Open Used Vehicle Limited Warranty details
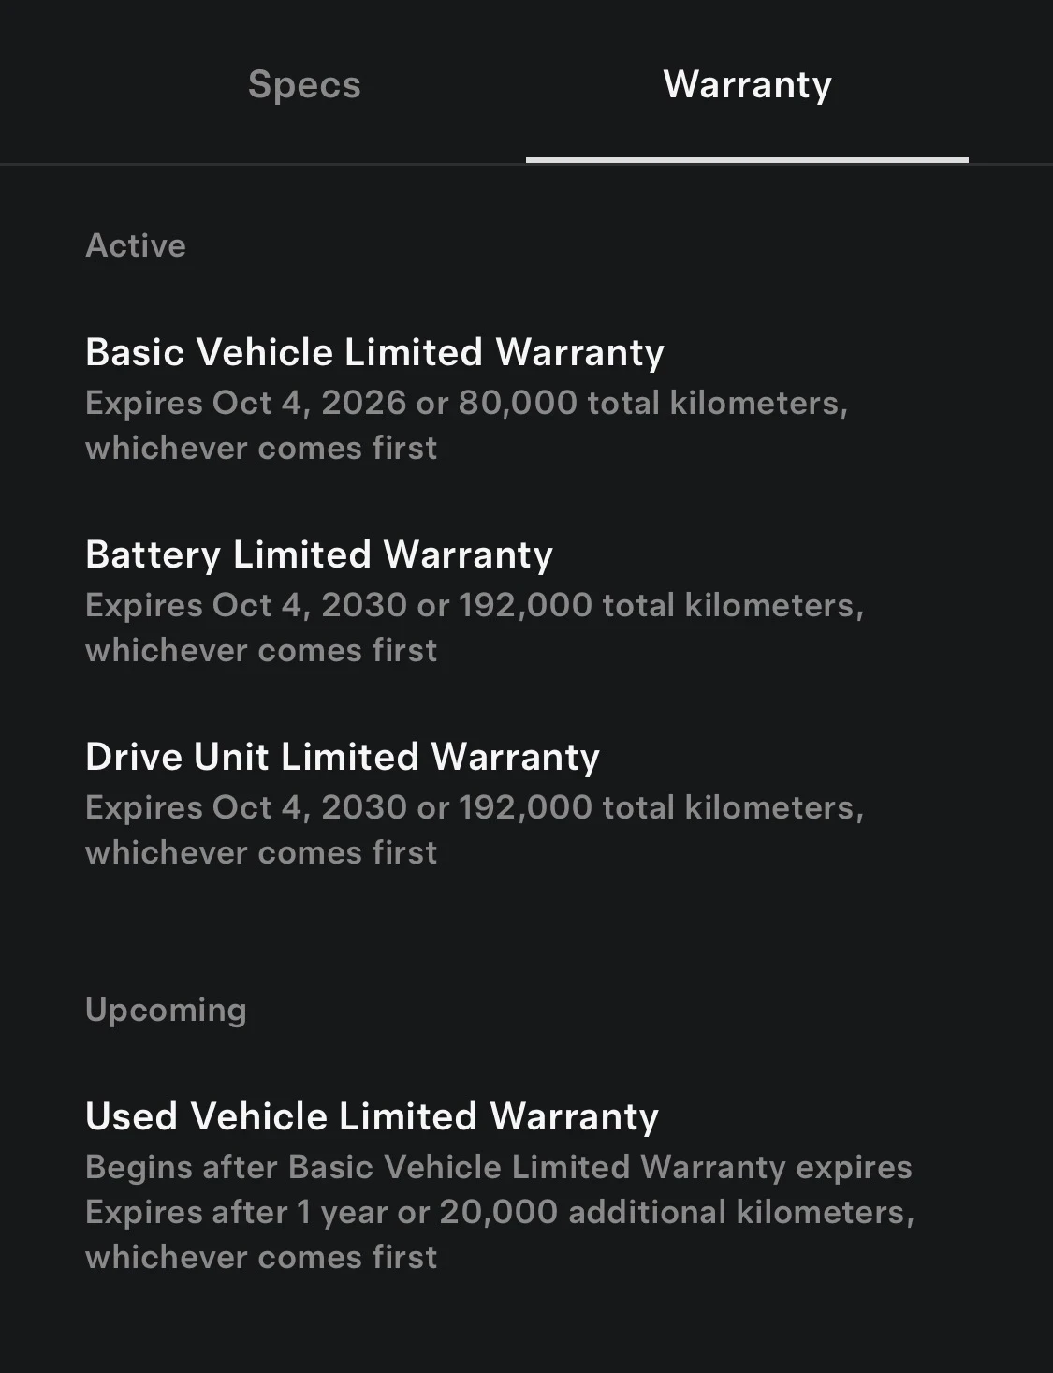This screenshot has width=1053, height=1373. point(372,1116)
